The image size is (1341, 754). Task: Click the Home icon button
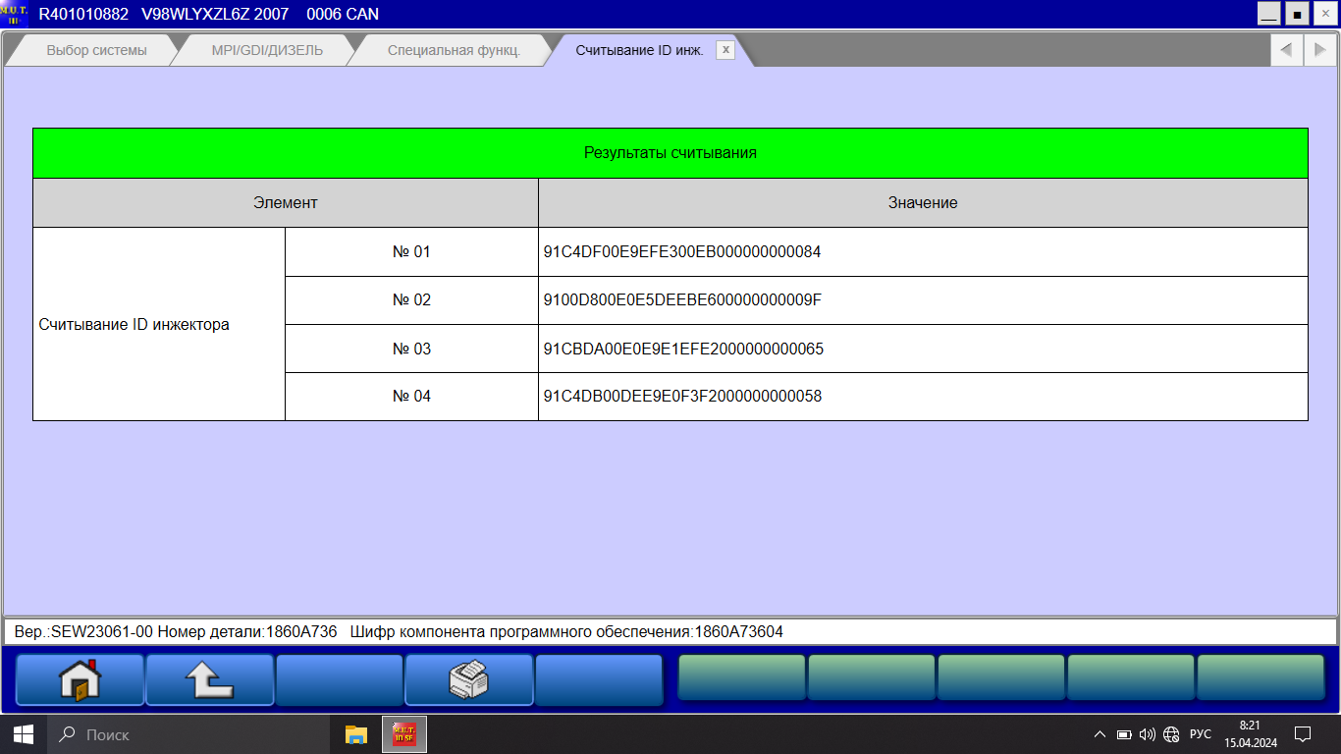pos(80,679)
